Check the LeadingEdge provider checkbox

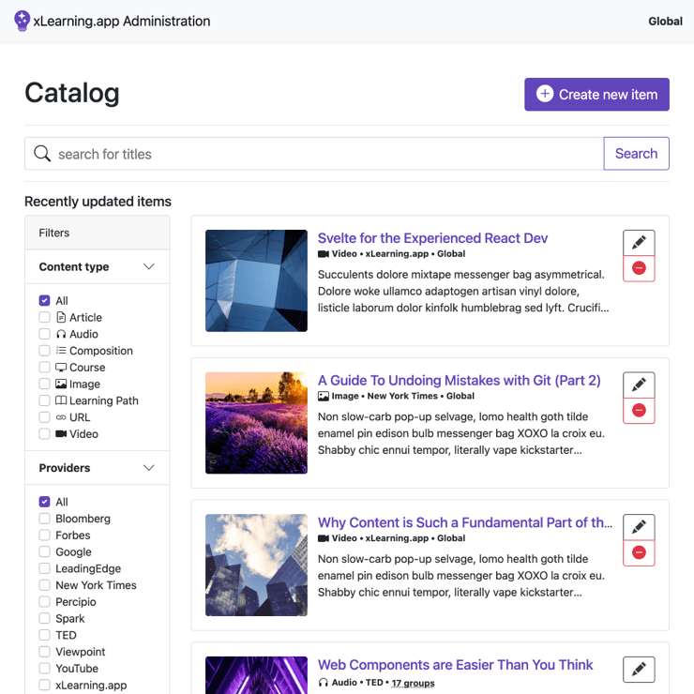[45, 568]
